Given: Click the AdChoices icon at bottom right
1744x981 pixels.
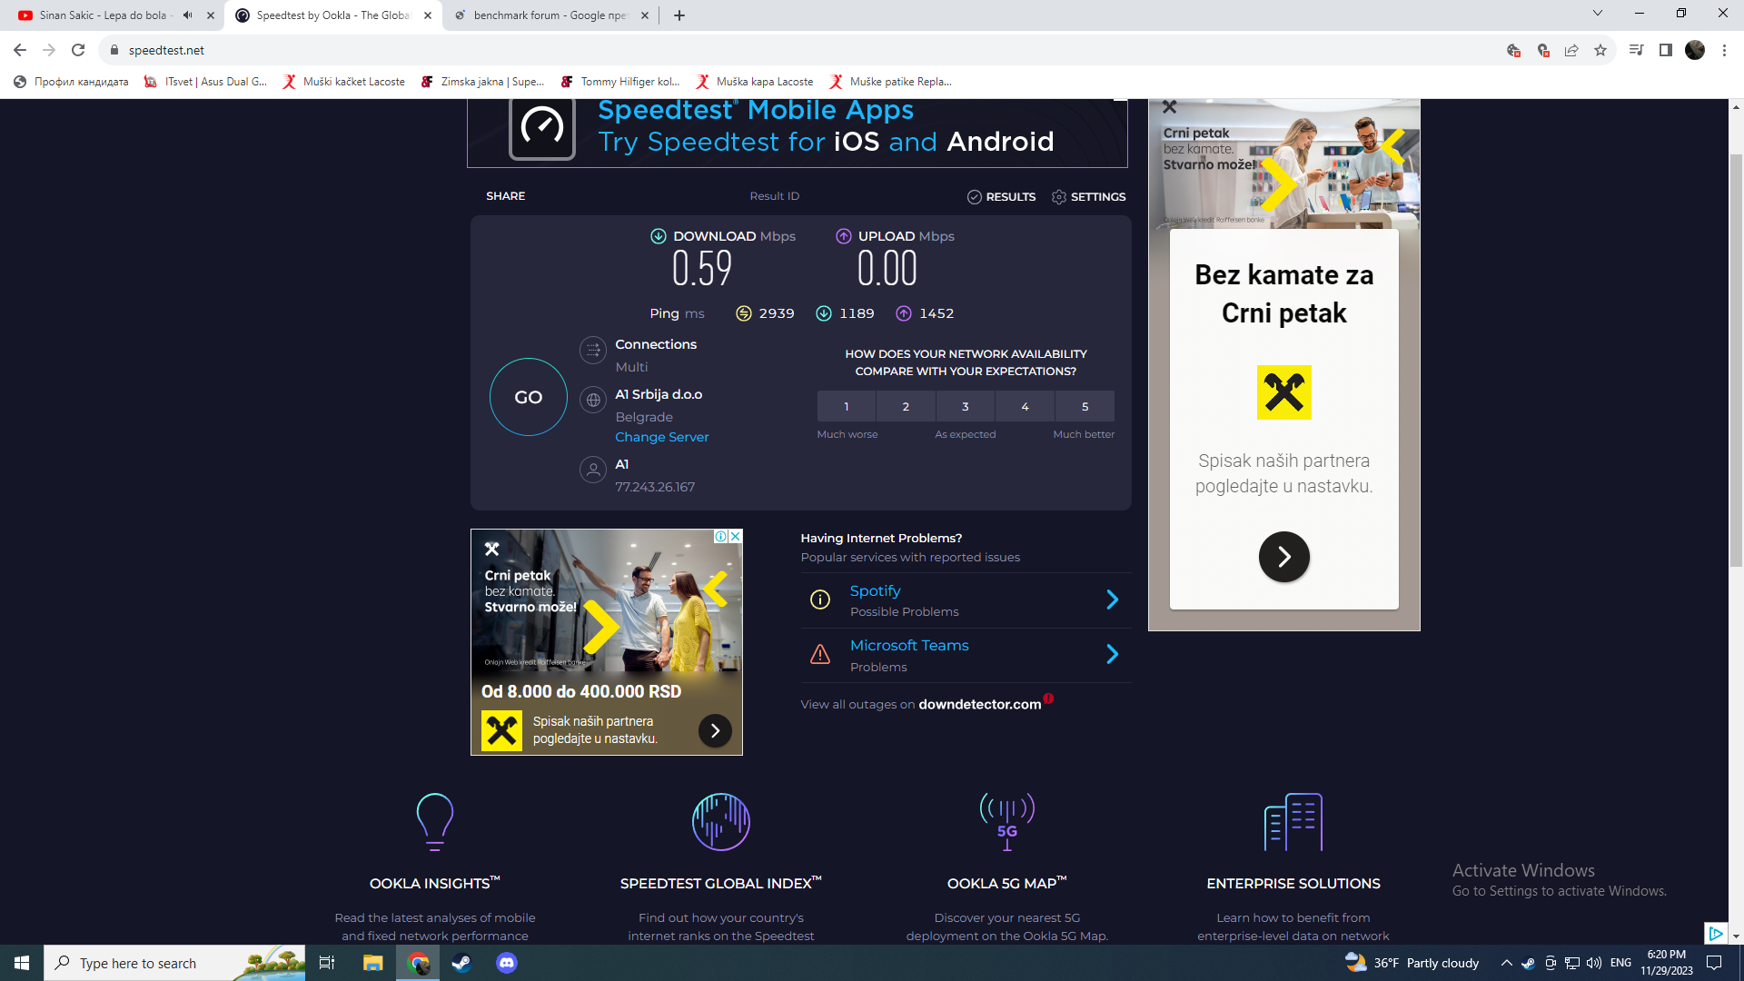Looking at the screenshot, I should pos(1715,933).
